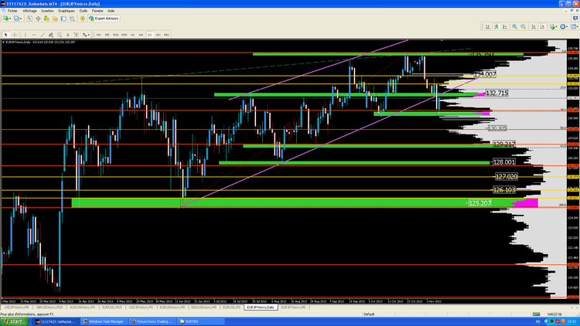Click the Windows start button

pos(15,321)
